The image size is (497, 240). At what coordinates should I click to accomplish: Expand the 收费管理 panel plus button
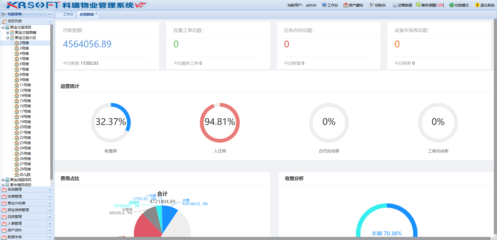coord(50,196)
